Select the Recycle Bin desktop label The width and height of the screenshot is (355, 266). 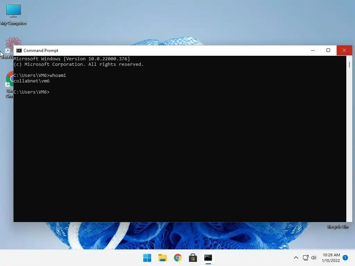click(x=338, y=227)
